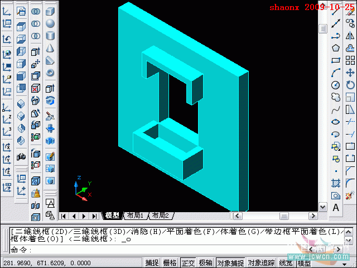
Task: Click the Union solids tool
Action: pyautogui.click(x=36, y=11)
